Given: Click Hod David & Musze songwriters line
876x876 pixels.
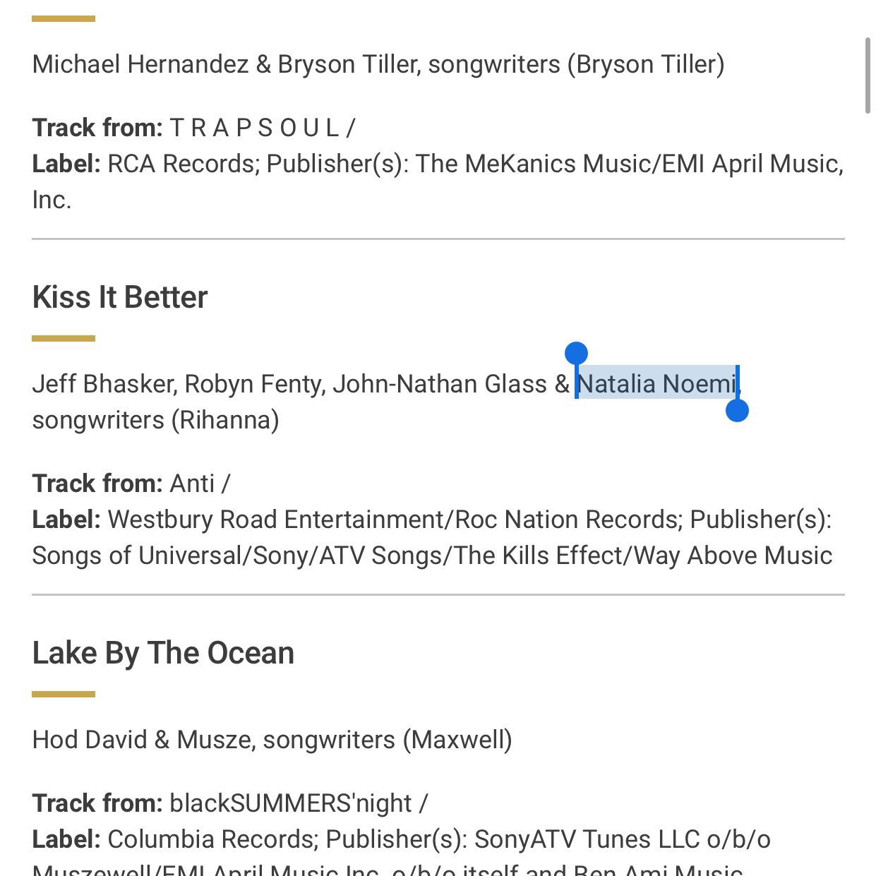Looking at the screenshot, I should point(272,740).
